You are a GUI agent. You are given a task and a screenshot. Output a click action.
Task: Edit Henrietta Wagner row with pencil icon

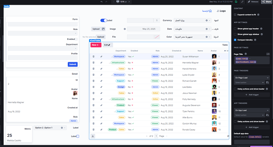(x=101, y=63)
